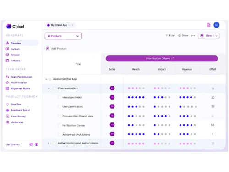The width and height of the screenshot is (229, 172).
Task: Click the Notification Center score hexagon
Action: 112,125
